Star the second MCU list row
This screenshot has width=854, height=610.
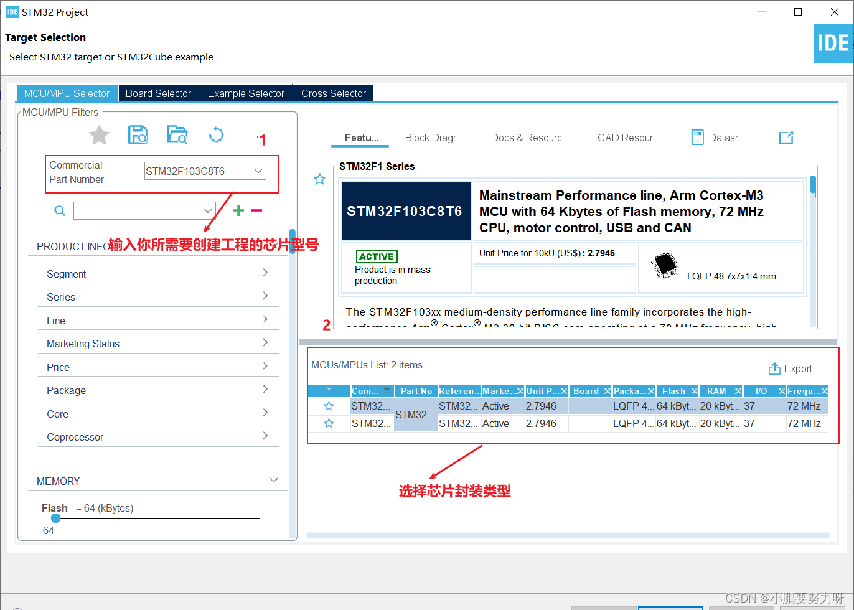click(329, 423)
